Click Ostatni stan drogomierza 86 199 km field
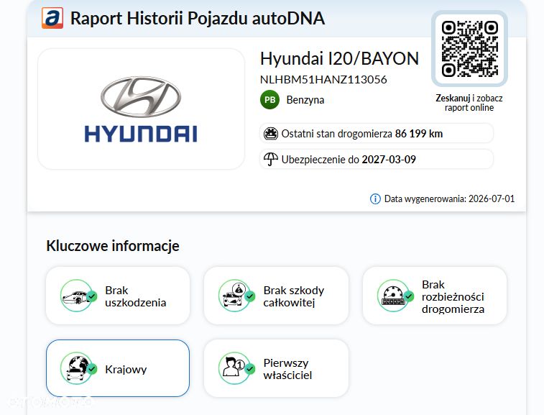 [377, 133]
